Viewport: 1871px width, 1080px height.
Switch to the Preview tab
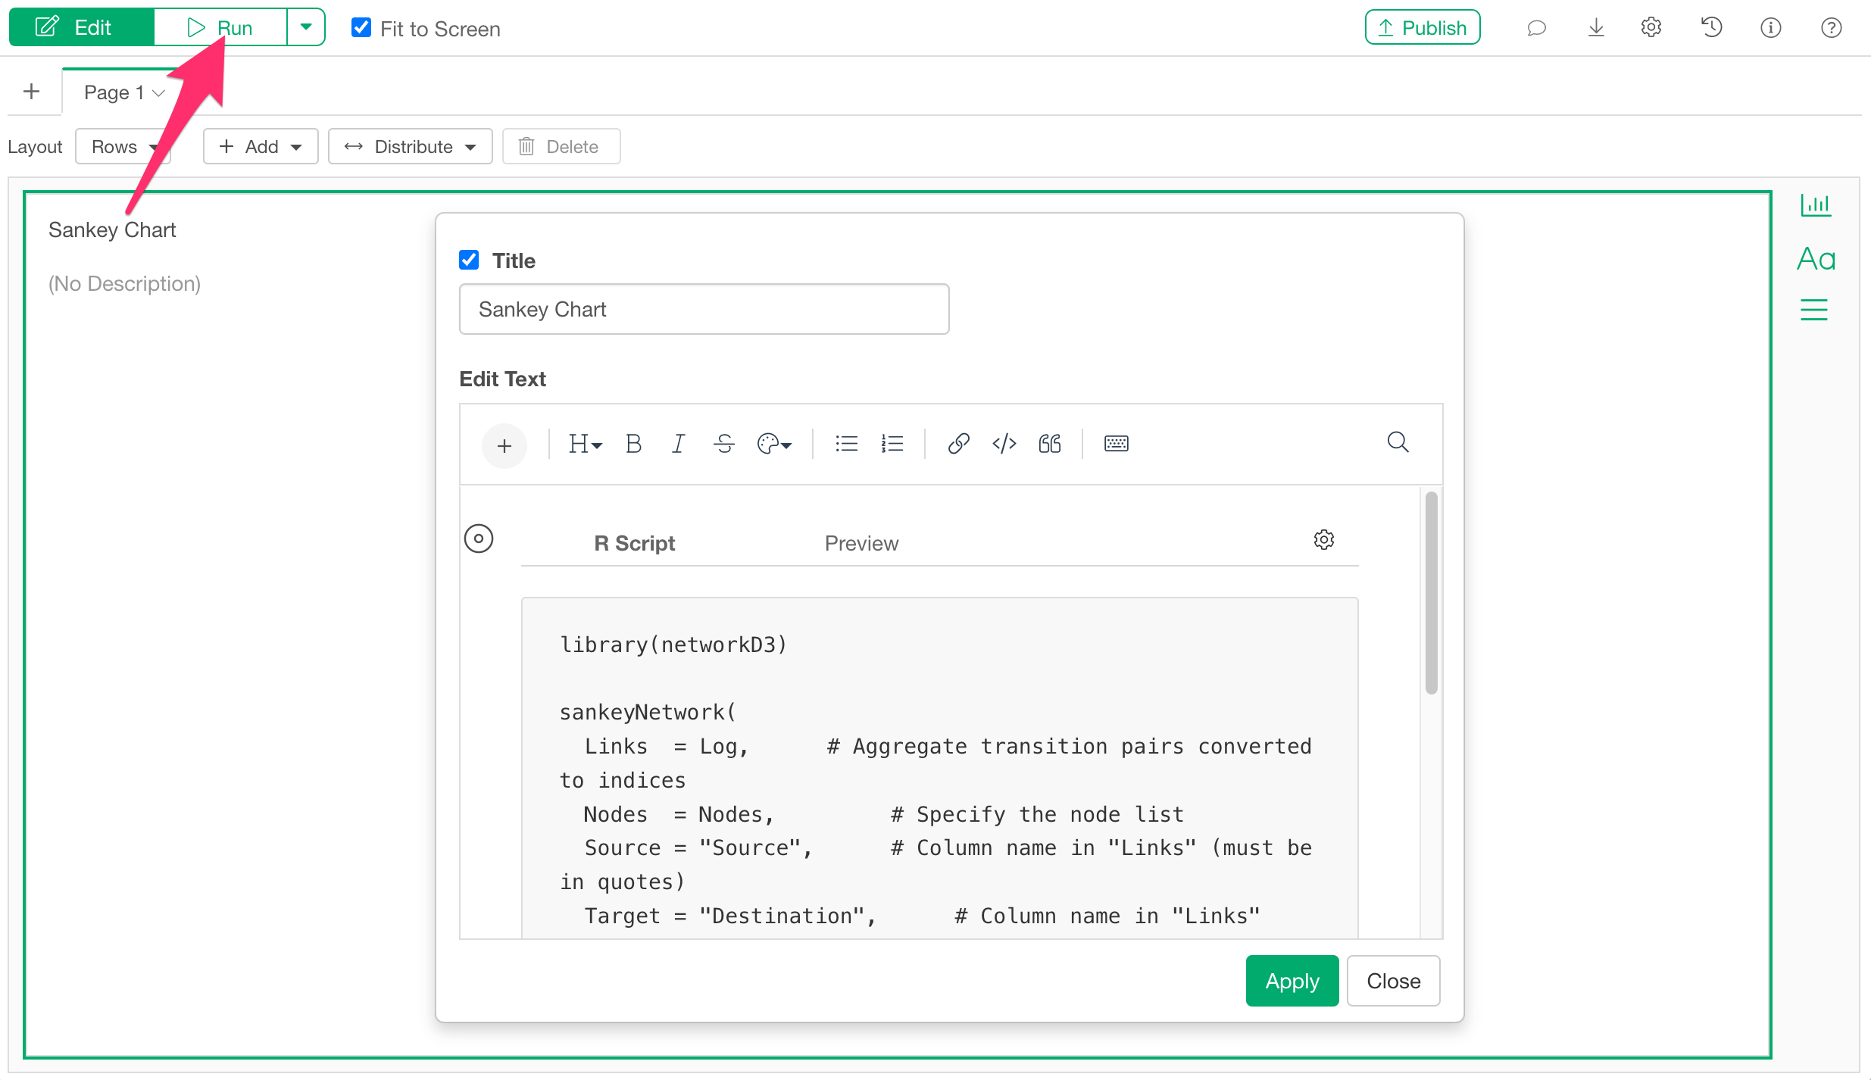861,543
